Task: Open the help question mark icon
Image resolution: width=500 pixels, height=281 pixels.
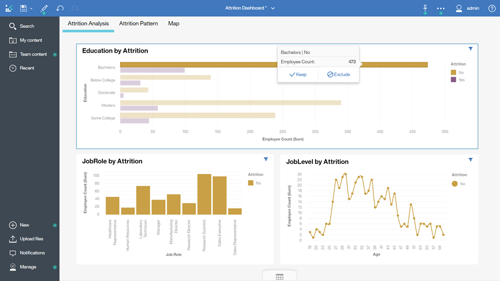Action: point(492,8)
